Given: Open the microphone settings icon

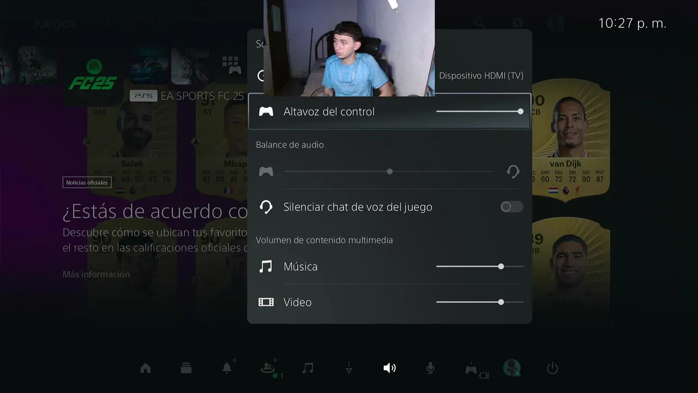Looking at the screenshot, I should 430,368.
